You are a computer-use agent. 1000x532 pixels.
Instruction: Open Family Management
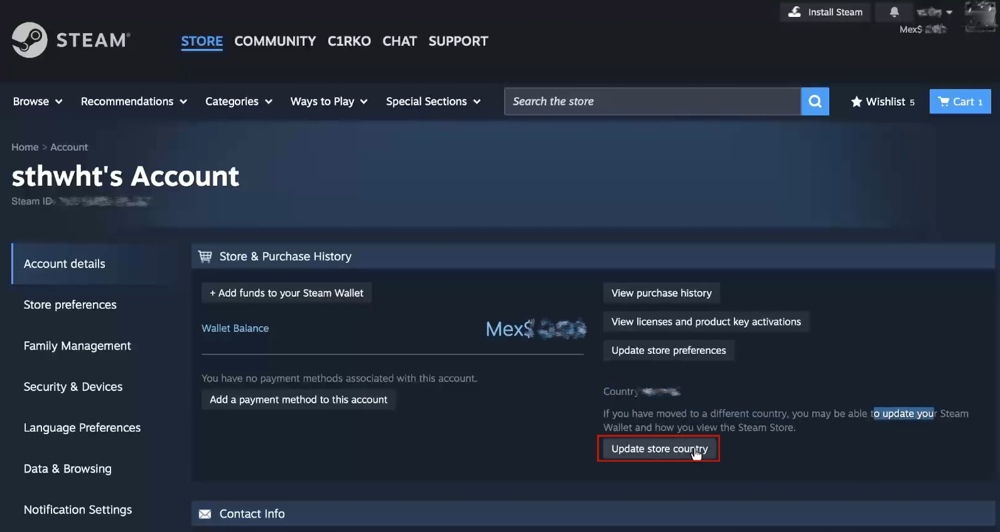coord(77,346)
